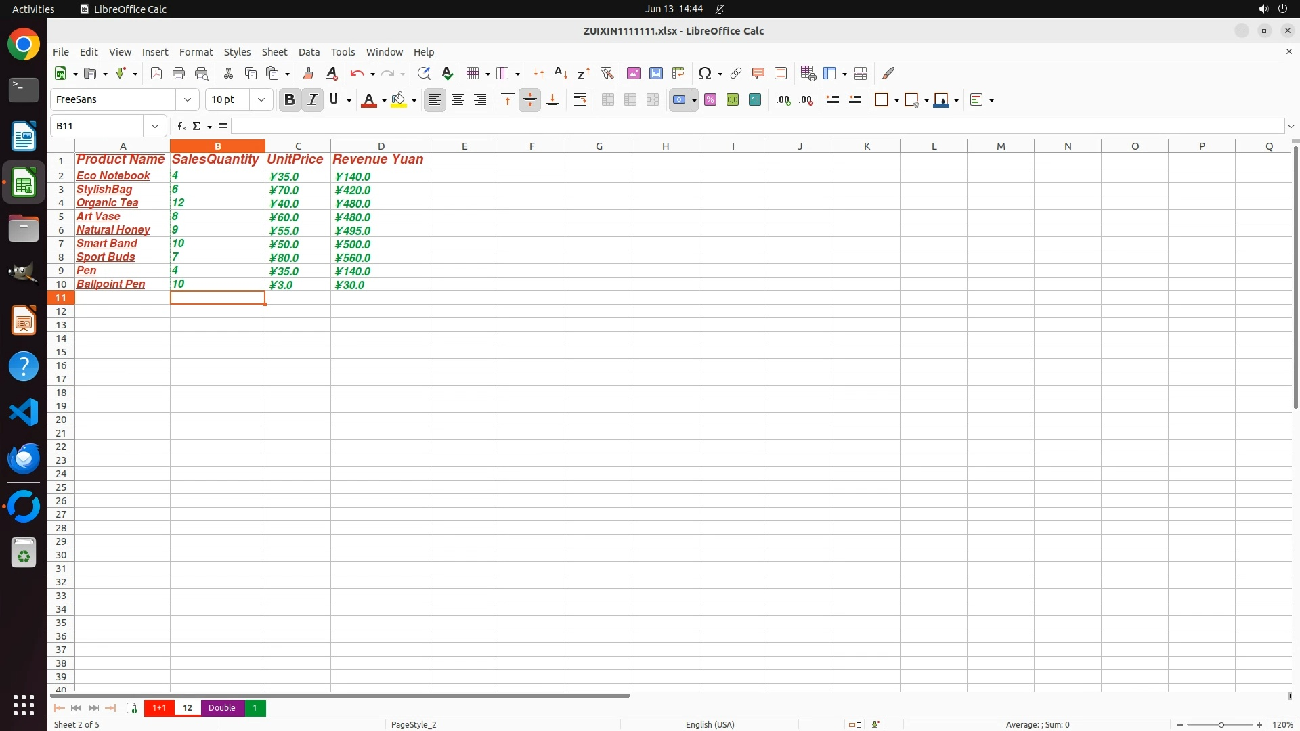1300x731 pixels.
Task: Toggle Italic formatting
Action: [312, 100]
